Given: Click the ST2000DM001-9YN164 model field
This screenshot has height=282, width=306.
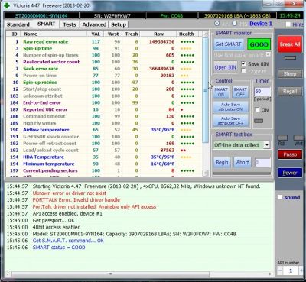Looking at the screenshot, I should point(41,15).
